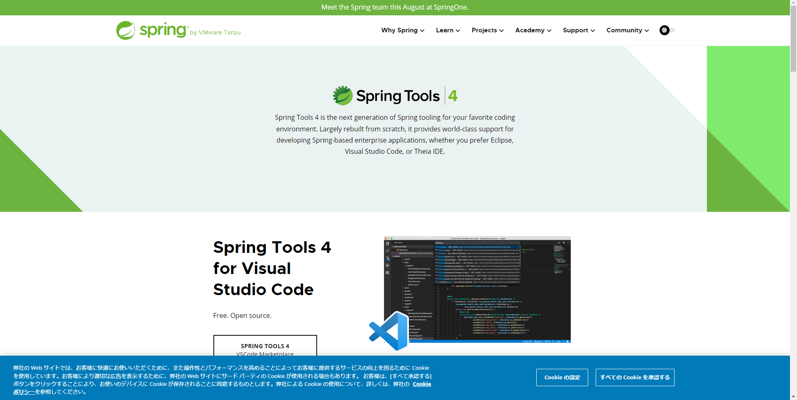Click the scrollbar up arrow
This screenshot has width=797, height=400.
tap(793, 3)
